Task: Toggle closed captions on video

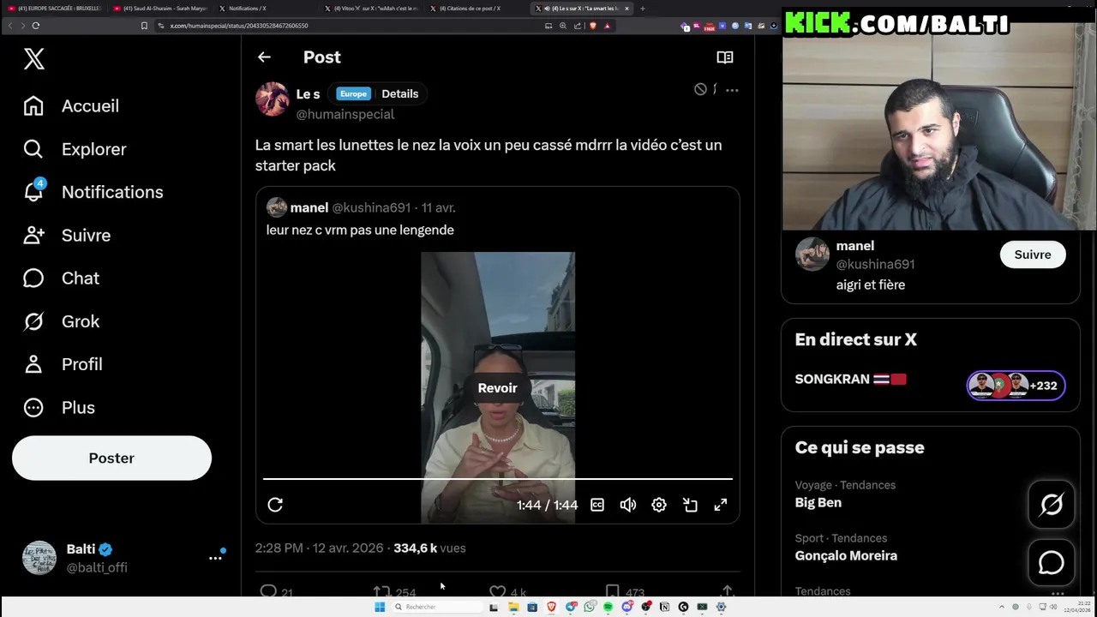Action: [597, 505]
